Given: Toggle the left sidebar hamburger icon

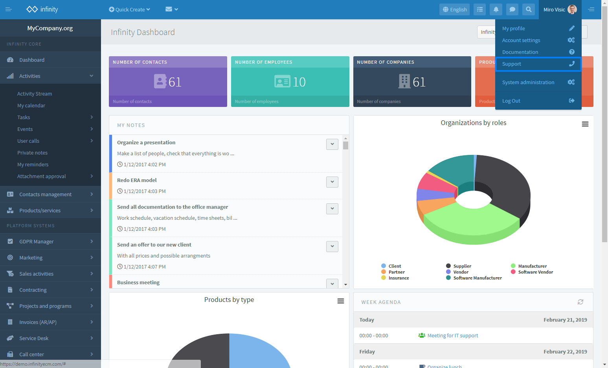Looking at the screenshot, I should [x=9, y=9].
